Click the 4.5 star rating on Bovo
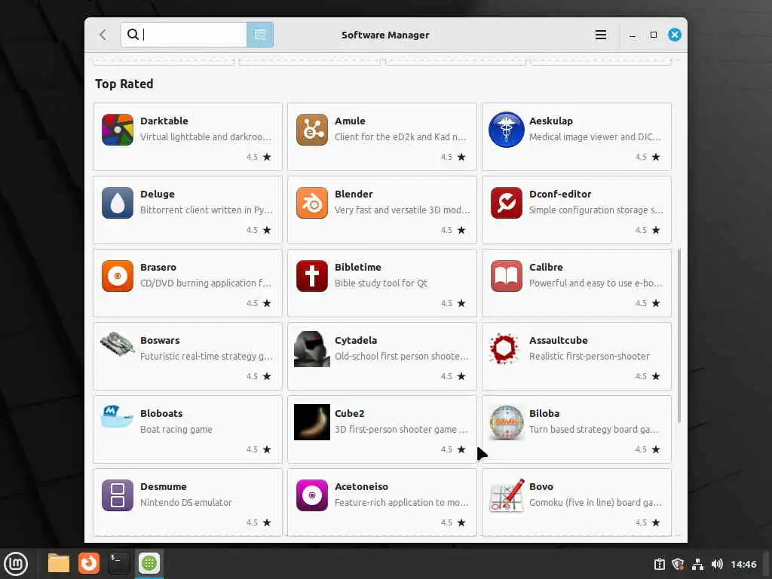Viewport: 772px width, 579px height. click(x=648, y=523)
